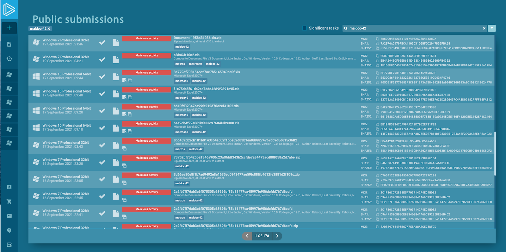
Task: Click file icon in Document-1958431936.xls.zip row
Action: (x=116, y=42)
